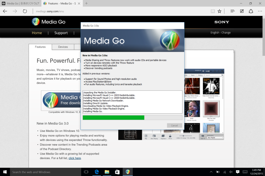This screenshot has width=265, height=176.
Task: Go back to the previous page in Edge
Action: (5, 11)
